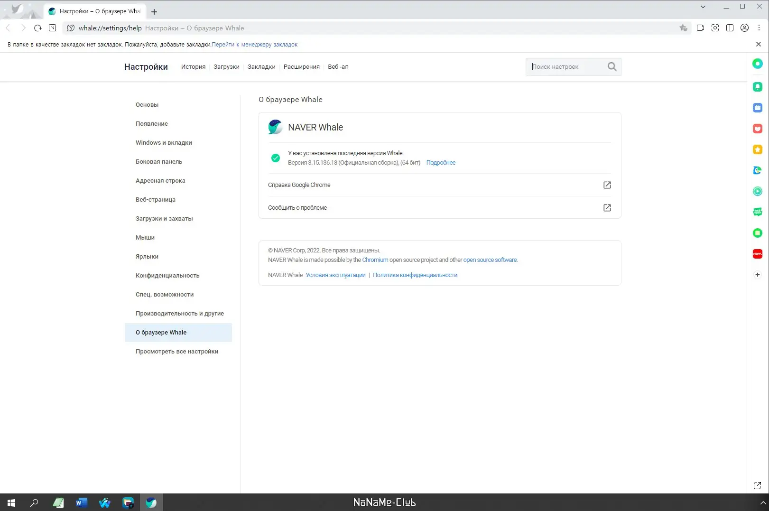The height and width of the screenshot is (511, 769).
Task: Open the user profile icon
Action: pos(744,28)
